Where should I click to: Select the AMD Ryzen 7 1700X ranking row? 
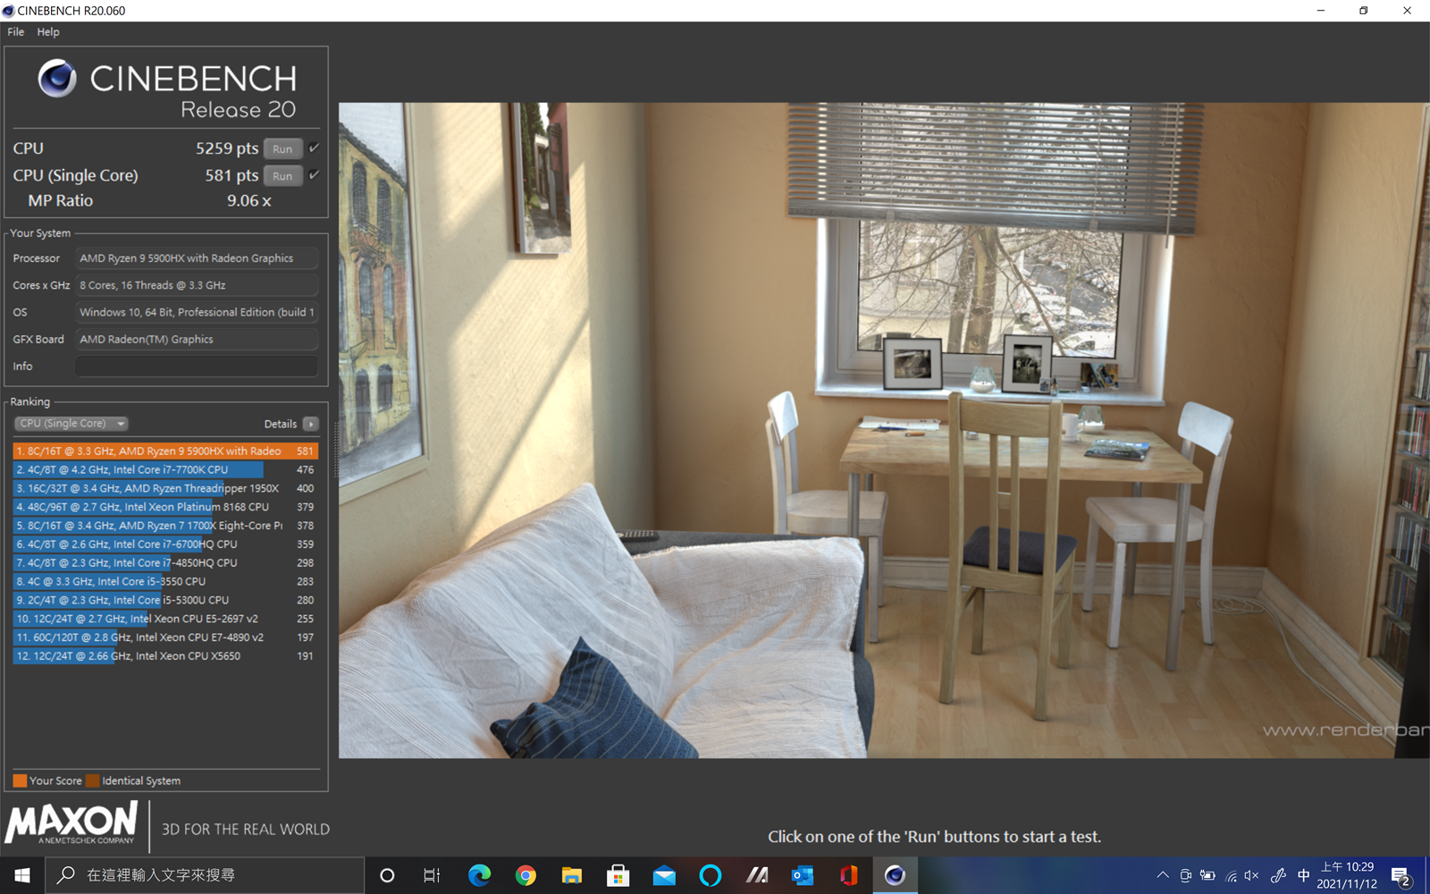point(165,526)
